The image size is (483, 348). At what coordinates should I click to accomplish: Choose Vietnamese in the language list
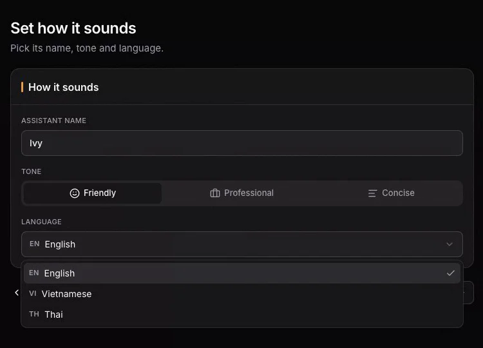pos(241,294)
